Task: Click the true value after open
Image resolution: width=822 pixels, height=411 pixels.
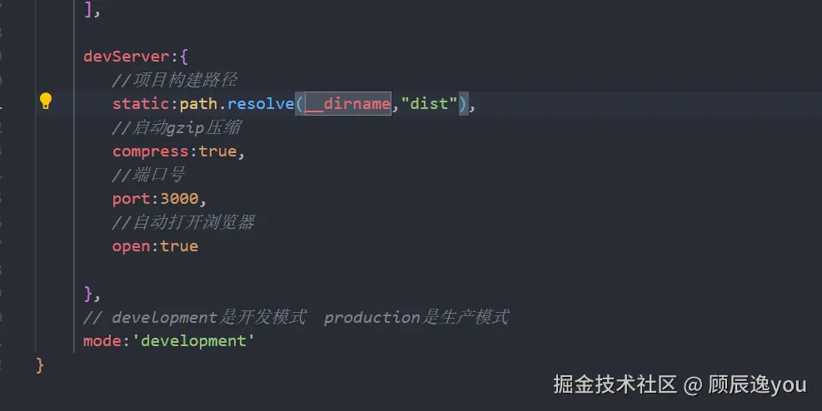Action: click(179, 246)
